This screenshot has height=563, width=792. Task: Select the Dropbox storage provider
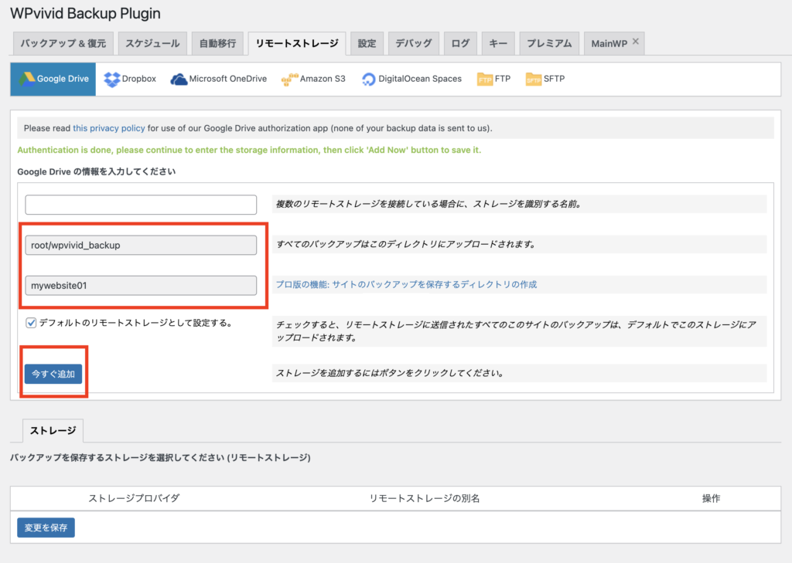pyautogui.click(x=129, y=78)
